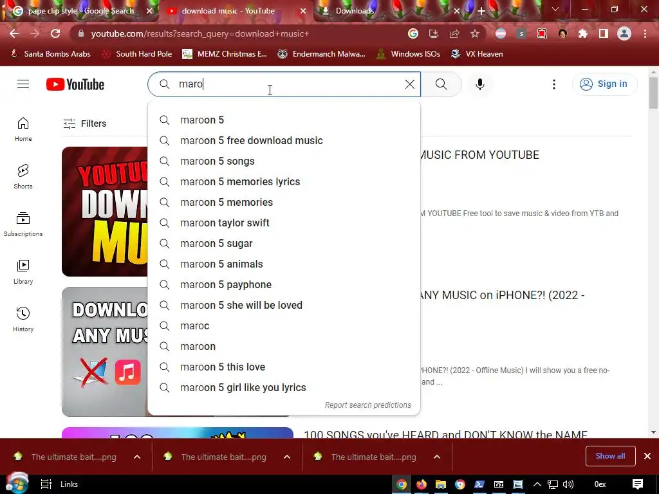This screenshot has height=494, width=659.
Task: Open Santa Bombs Arabs bookmark
Action: pyautogui.click(x=50, y=54)
